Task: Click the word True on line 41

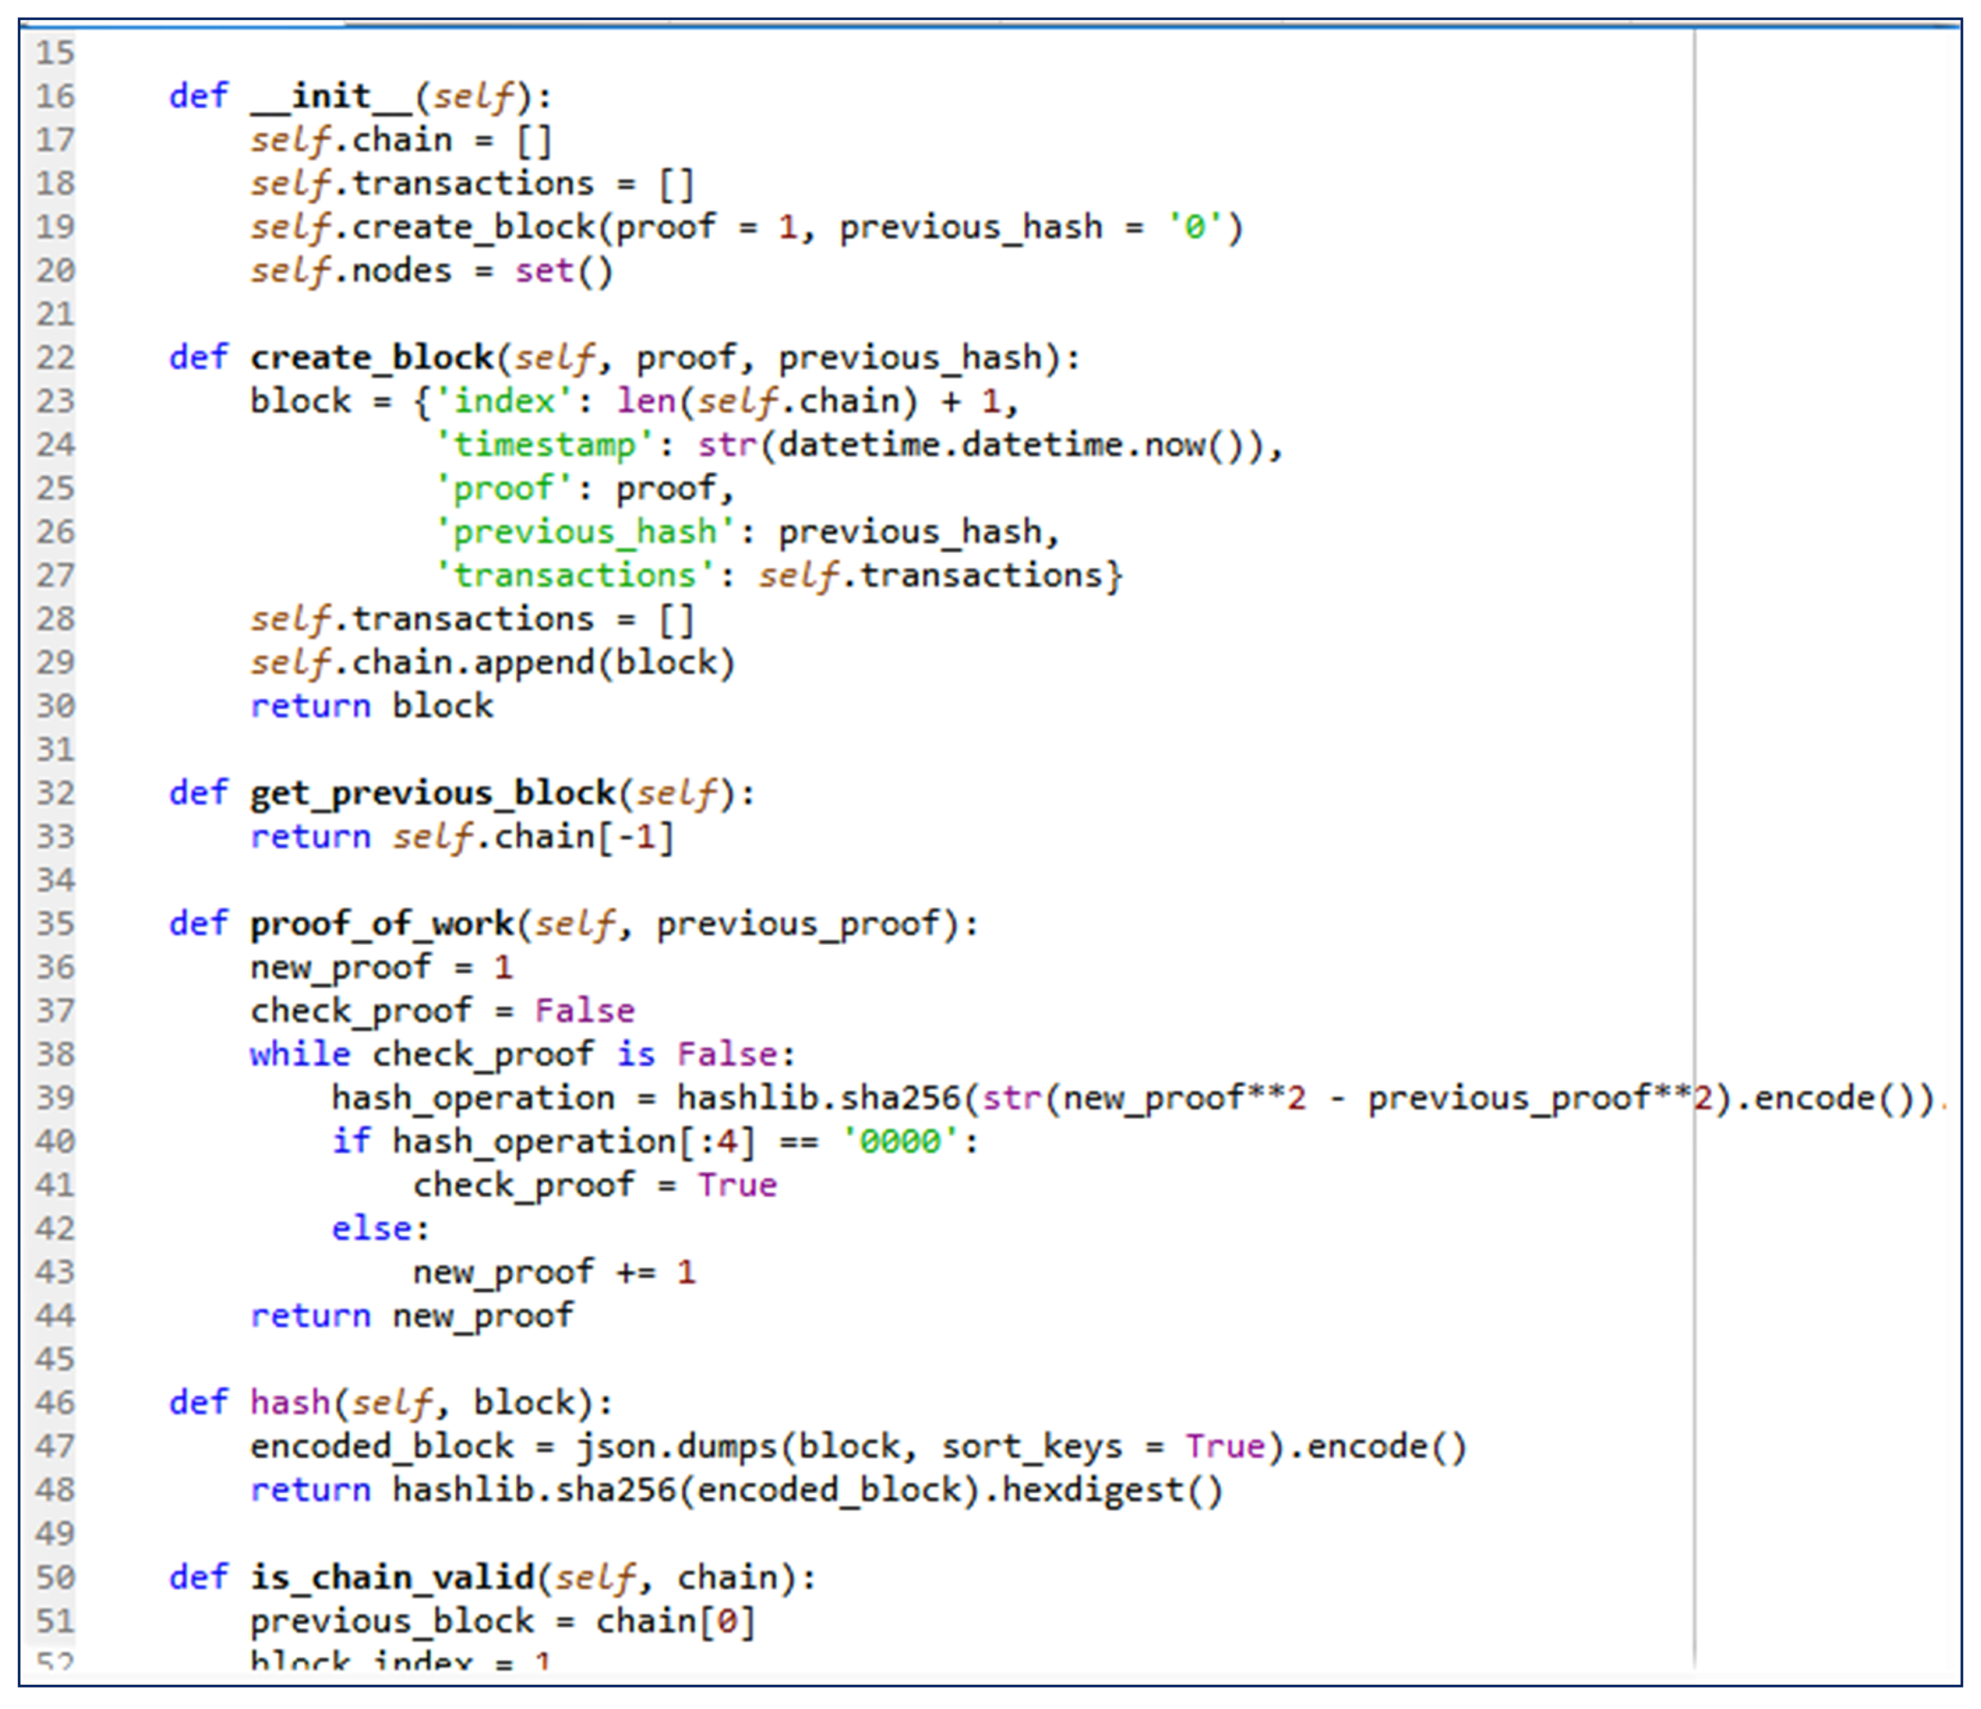Action: (x=737, y=1185)
